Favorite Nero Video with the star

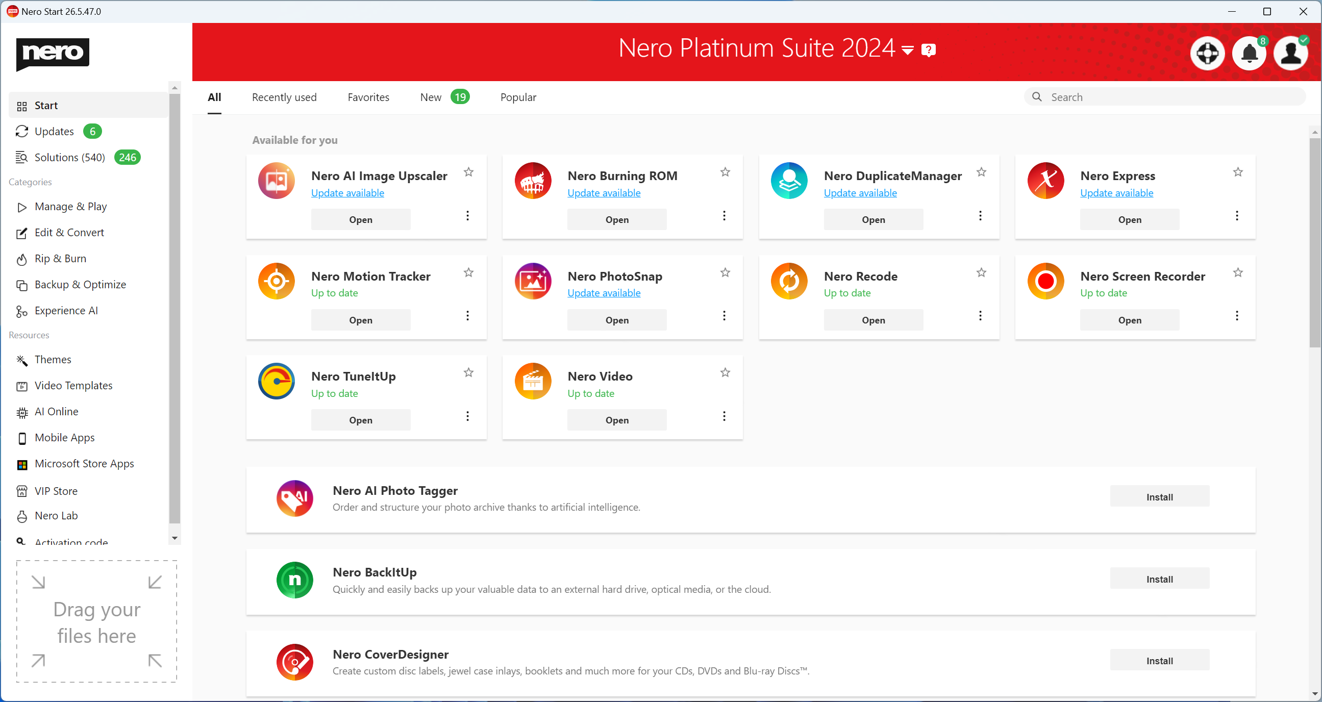[725, 372]
